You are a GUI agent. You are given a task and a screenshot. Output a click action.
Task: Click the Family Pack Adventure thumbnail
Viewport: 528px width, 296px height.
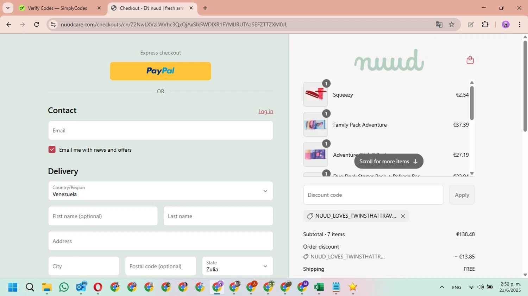click(x=315, y=125)
